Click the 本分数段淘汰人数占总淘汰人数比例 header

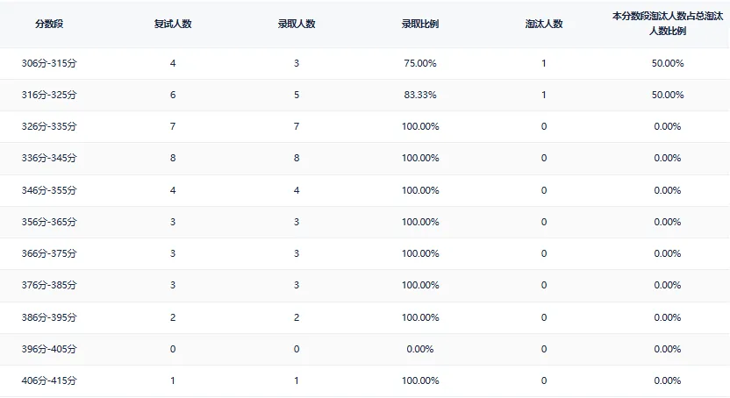coord(667,24)
